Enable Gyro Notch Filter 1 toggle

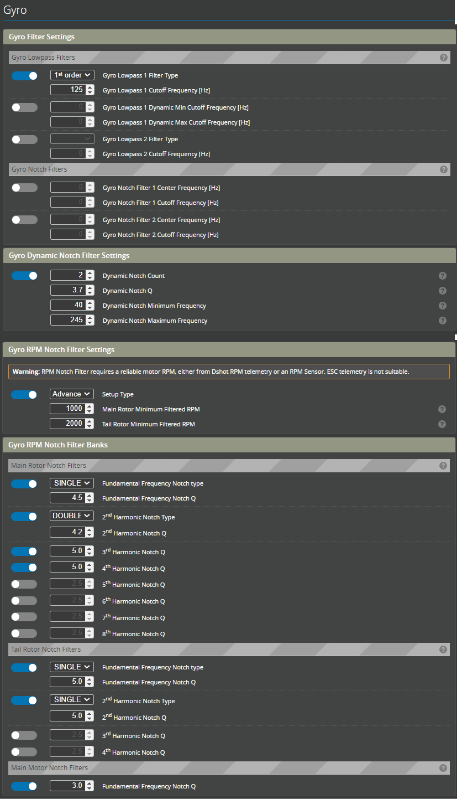pos(25,188)
